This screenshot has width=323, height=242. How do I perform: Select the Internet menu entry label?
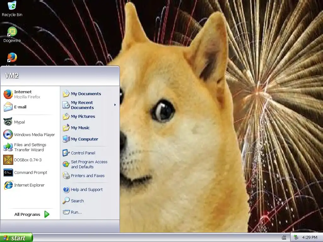[x=23, y=92]
